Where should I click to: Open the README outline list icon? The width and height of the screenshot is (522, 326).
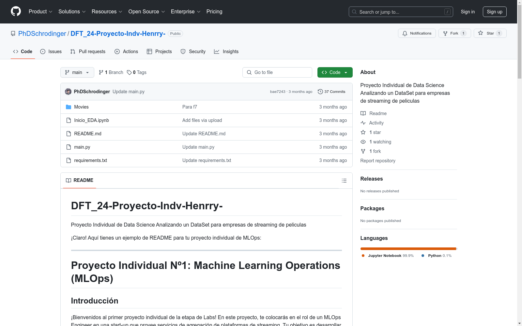tap(344, 181)
